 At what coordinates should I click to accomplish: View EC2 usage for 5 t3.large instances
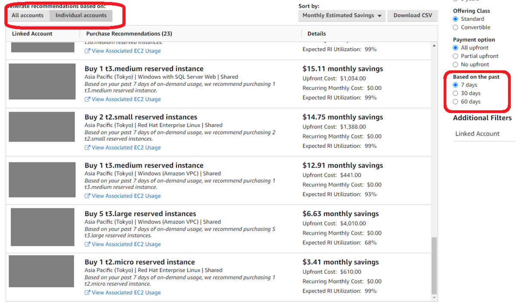coord(126,244)
